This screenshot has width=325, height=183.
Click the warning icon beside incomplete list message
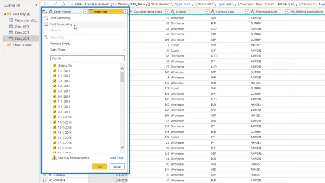coord(54,158)
